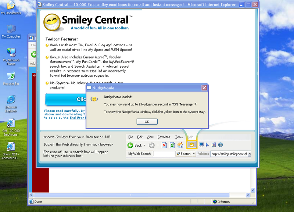Click the monitor screensaver toolbar icon
The width and height of the screenshot is (294, 212).
point(201,145)
